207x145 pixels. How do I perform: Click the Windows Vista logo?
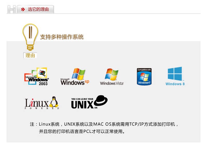(112, 77)
